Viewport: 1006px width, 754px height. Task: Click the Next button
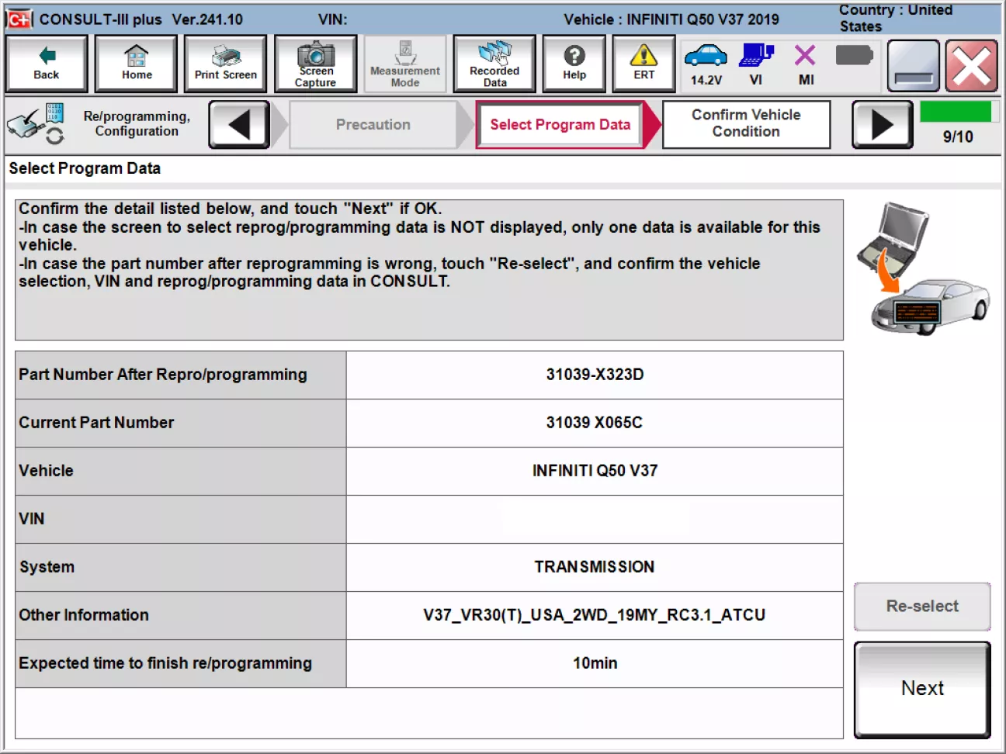point(922,689)
